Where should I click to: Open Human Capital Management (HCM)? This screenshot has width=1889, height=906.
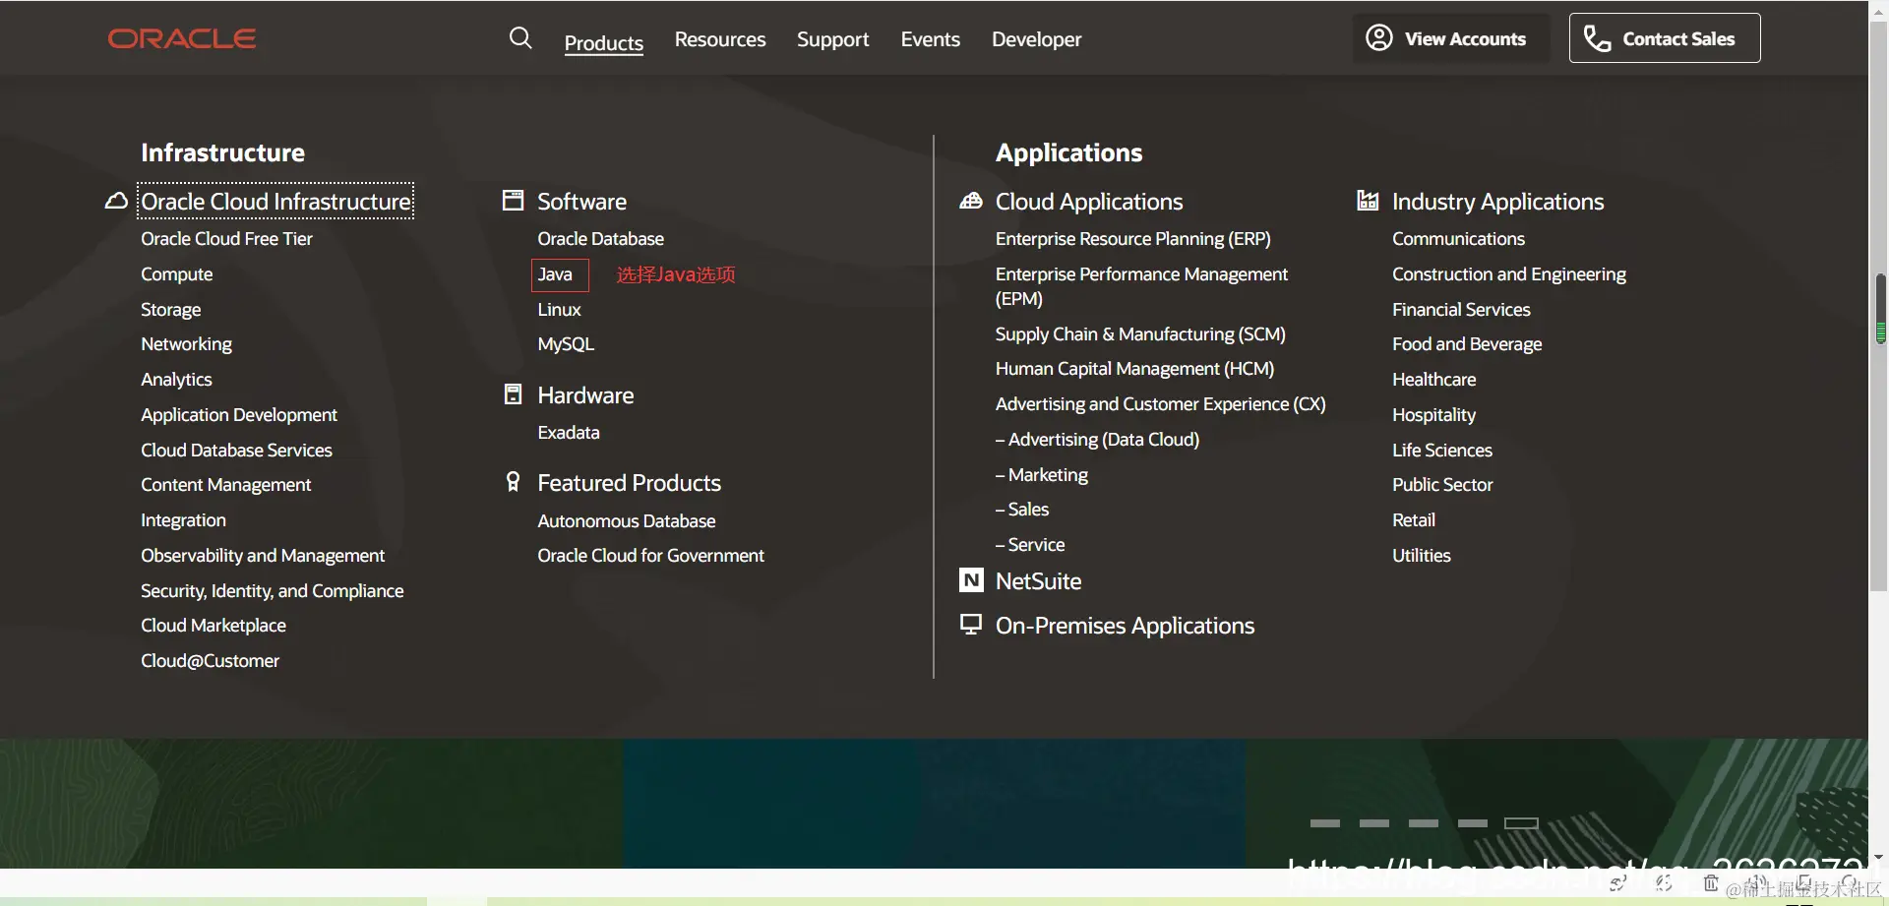(1134, 369)
